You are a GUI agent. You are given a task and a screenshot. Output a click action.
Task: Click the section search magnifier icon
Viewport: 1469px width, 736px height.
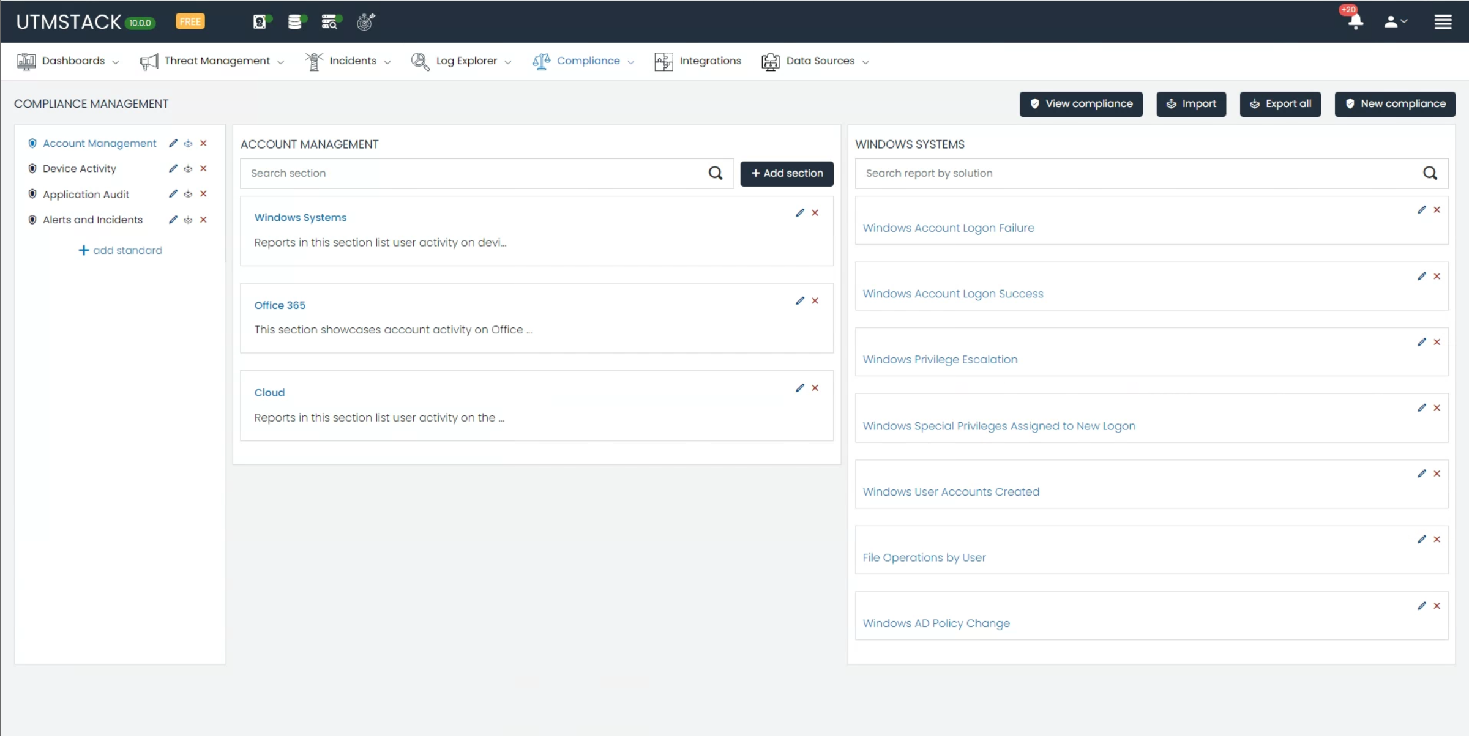[x=716, y=173]
